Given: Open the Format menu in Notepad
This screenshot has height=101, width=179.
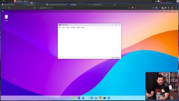Looking at the screenshot, I should click(x=73, y=27).
